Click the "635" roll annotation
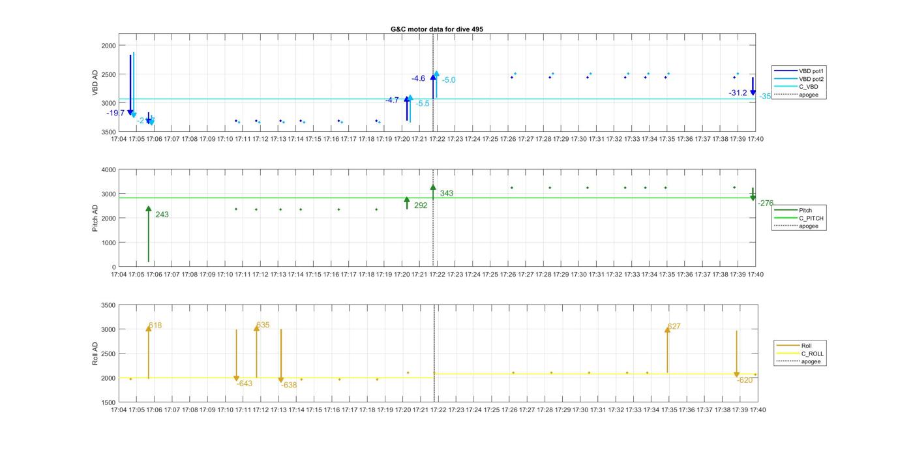 click(x=263, y=325)
